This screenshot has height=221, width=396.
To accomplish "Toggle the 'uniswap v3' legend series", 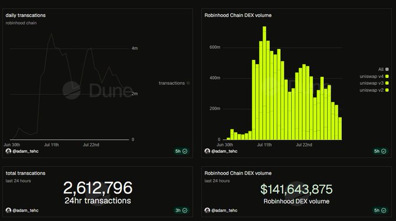I will point(374,83).
